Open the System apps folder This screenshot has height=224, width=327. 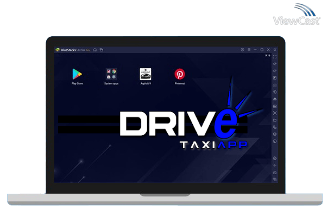click(x=111, y=74)
